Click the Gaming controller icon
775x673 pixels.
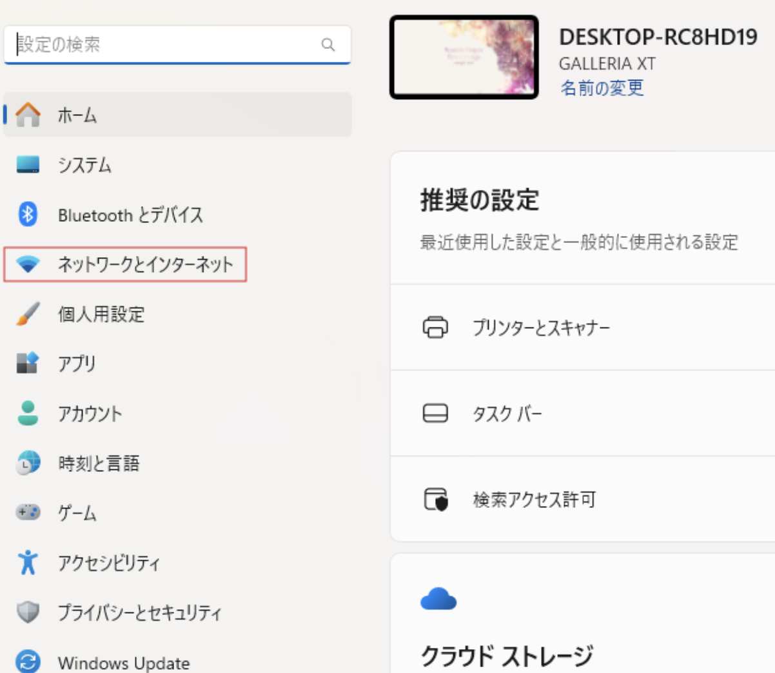[x=28, y=512]
